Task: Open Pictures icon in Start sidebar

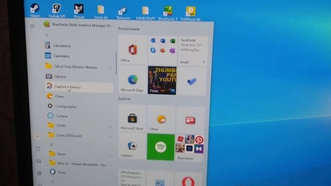Action: pyautogui.click(x=39, y=161)
